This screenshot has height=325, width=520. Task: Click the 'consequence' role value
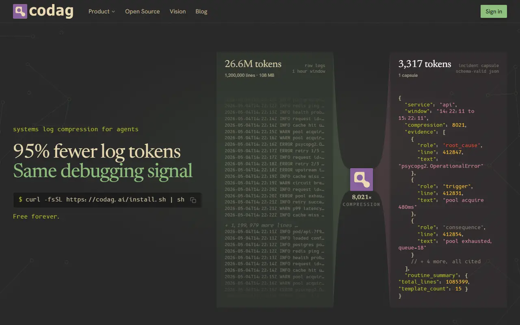(464, 227)
